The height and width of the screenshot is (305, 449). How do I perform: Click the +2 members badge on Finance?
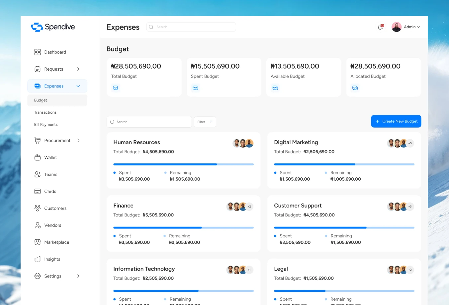click(x=249, y=207)
